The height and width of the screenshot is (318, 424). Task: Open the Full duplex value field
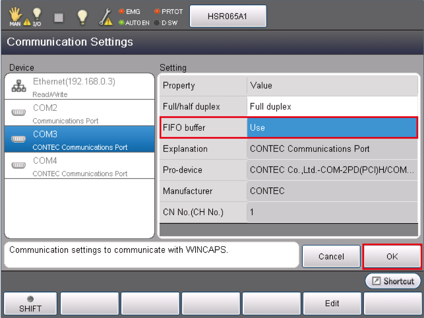[x=331, y=107]
